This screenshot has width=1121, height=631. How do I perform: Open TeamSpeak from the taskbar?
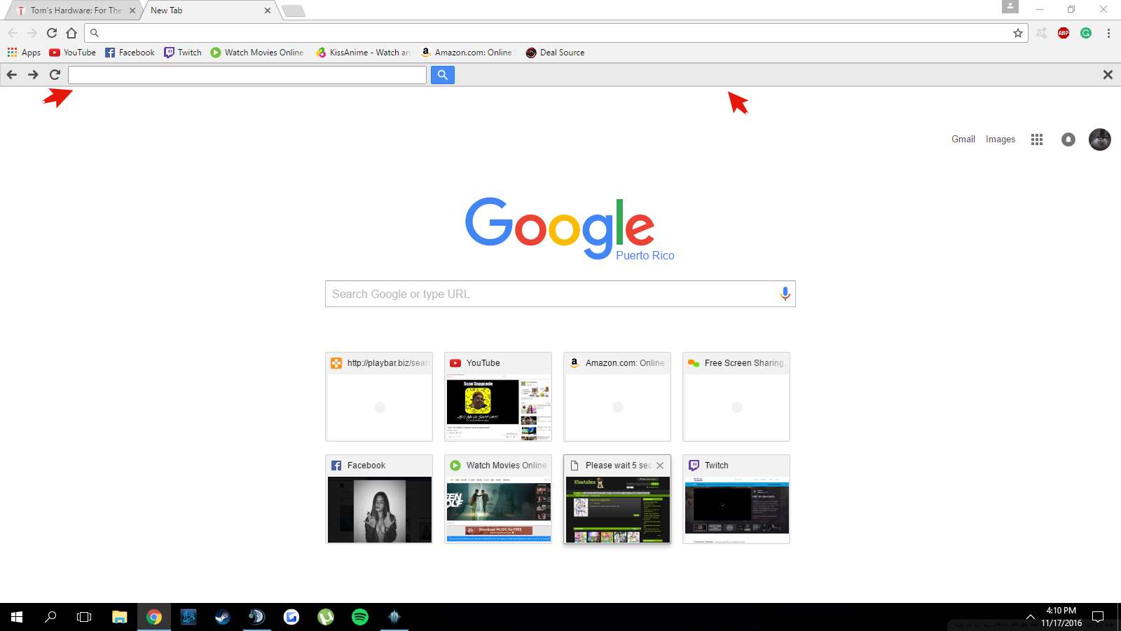[x=257, y=617]
